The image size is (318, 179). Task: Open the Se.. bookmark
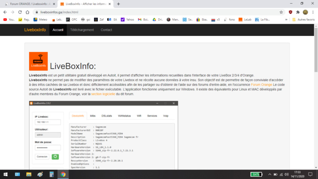tap(187, 19)
